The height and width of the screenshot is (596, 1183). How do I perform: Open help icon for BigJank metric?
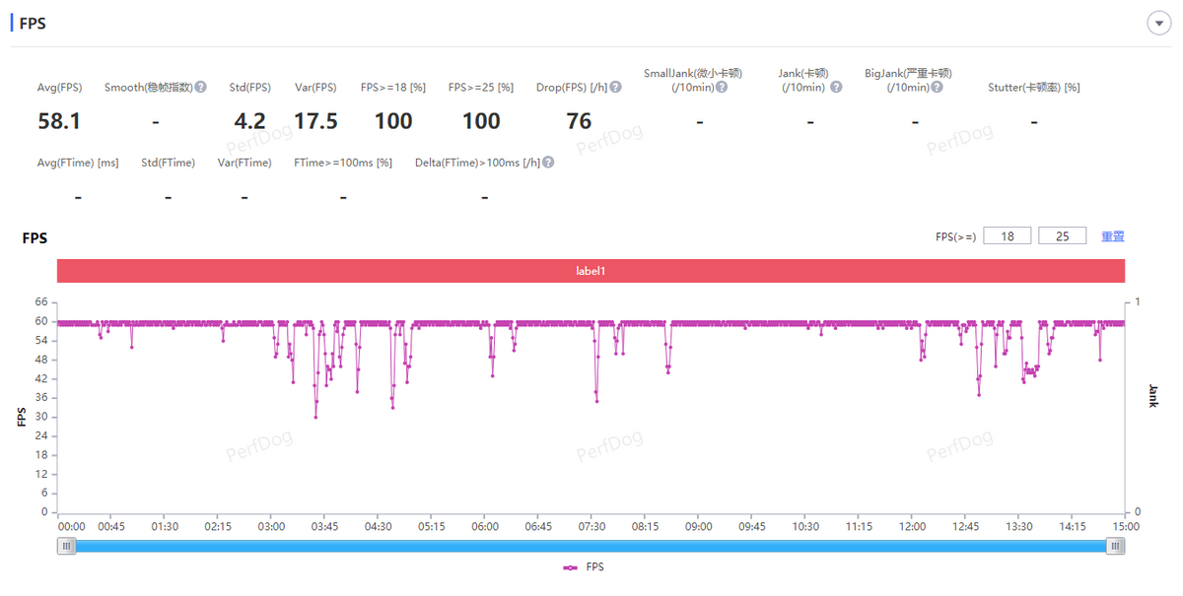click(x=937, y=87)
